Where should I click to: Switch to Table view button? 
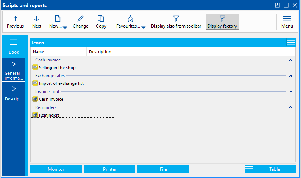(x=270, y=169)
